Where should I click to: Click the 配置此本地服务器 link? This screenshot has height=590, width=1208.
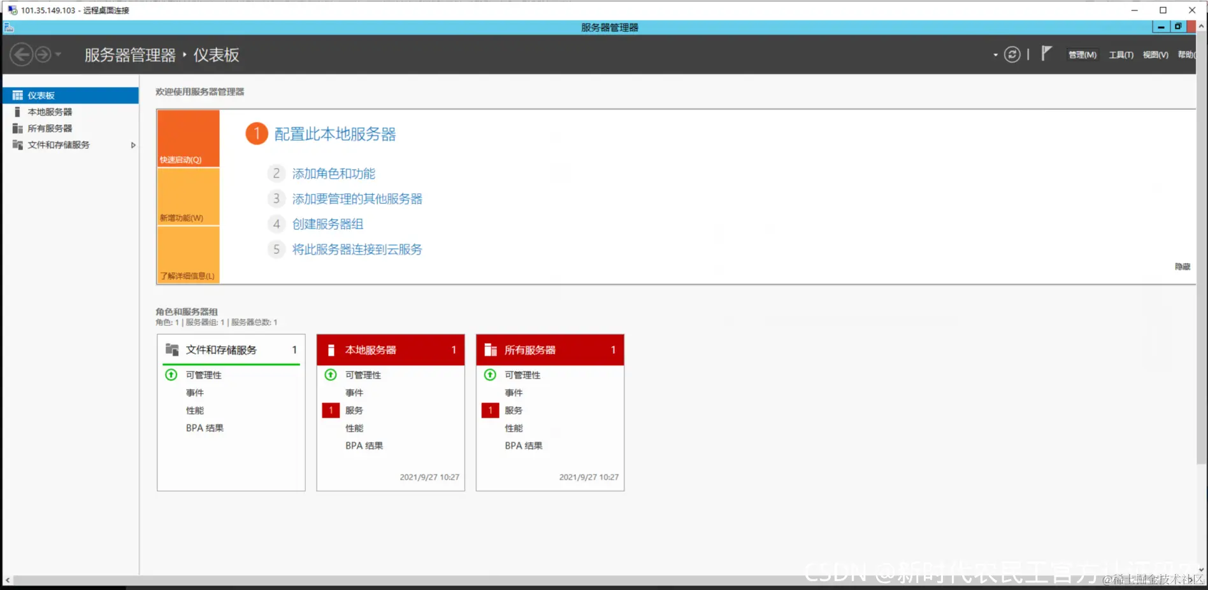(335, 134)
